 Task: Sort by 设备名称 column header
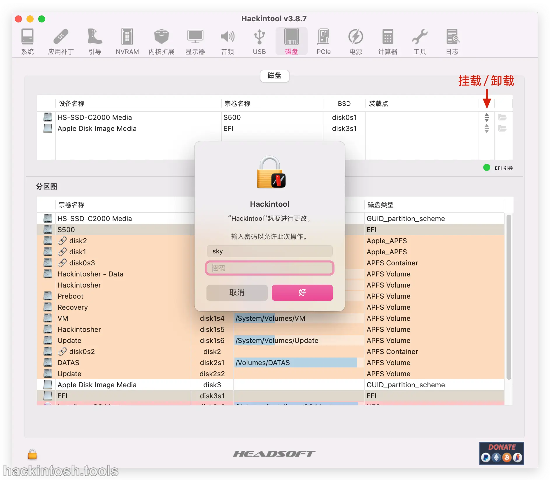(x=138, y=104)
